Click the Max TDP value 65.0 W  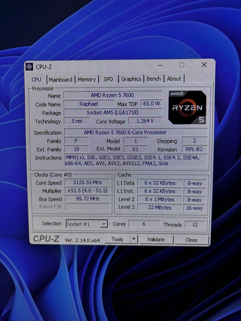pos(151,104)
